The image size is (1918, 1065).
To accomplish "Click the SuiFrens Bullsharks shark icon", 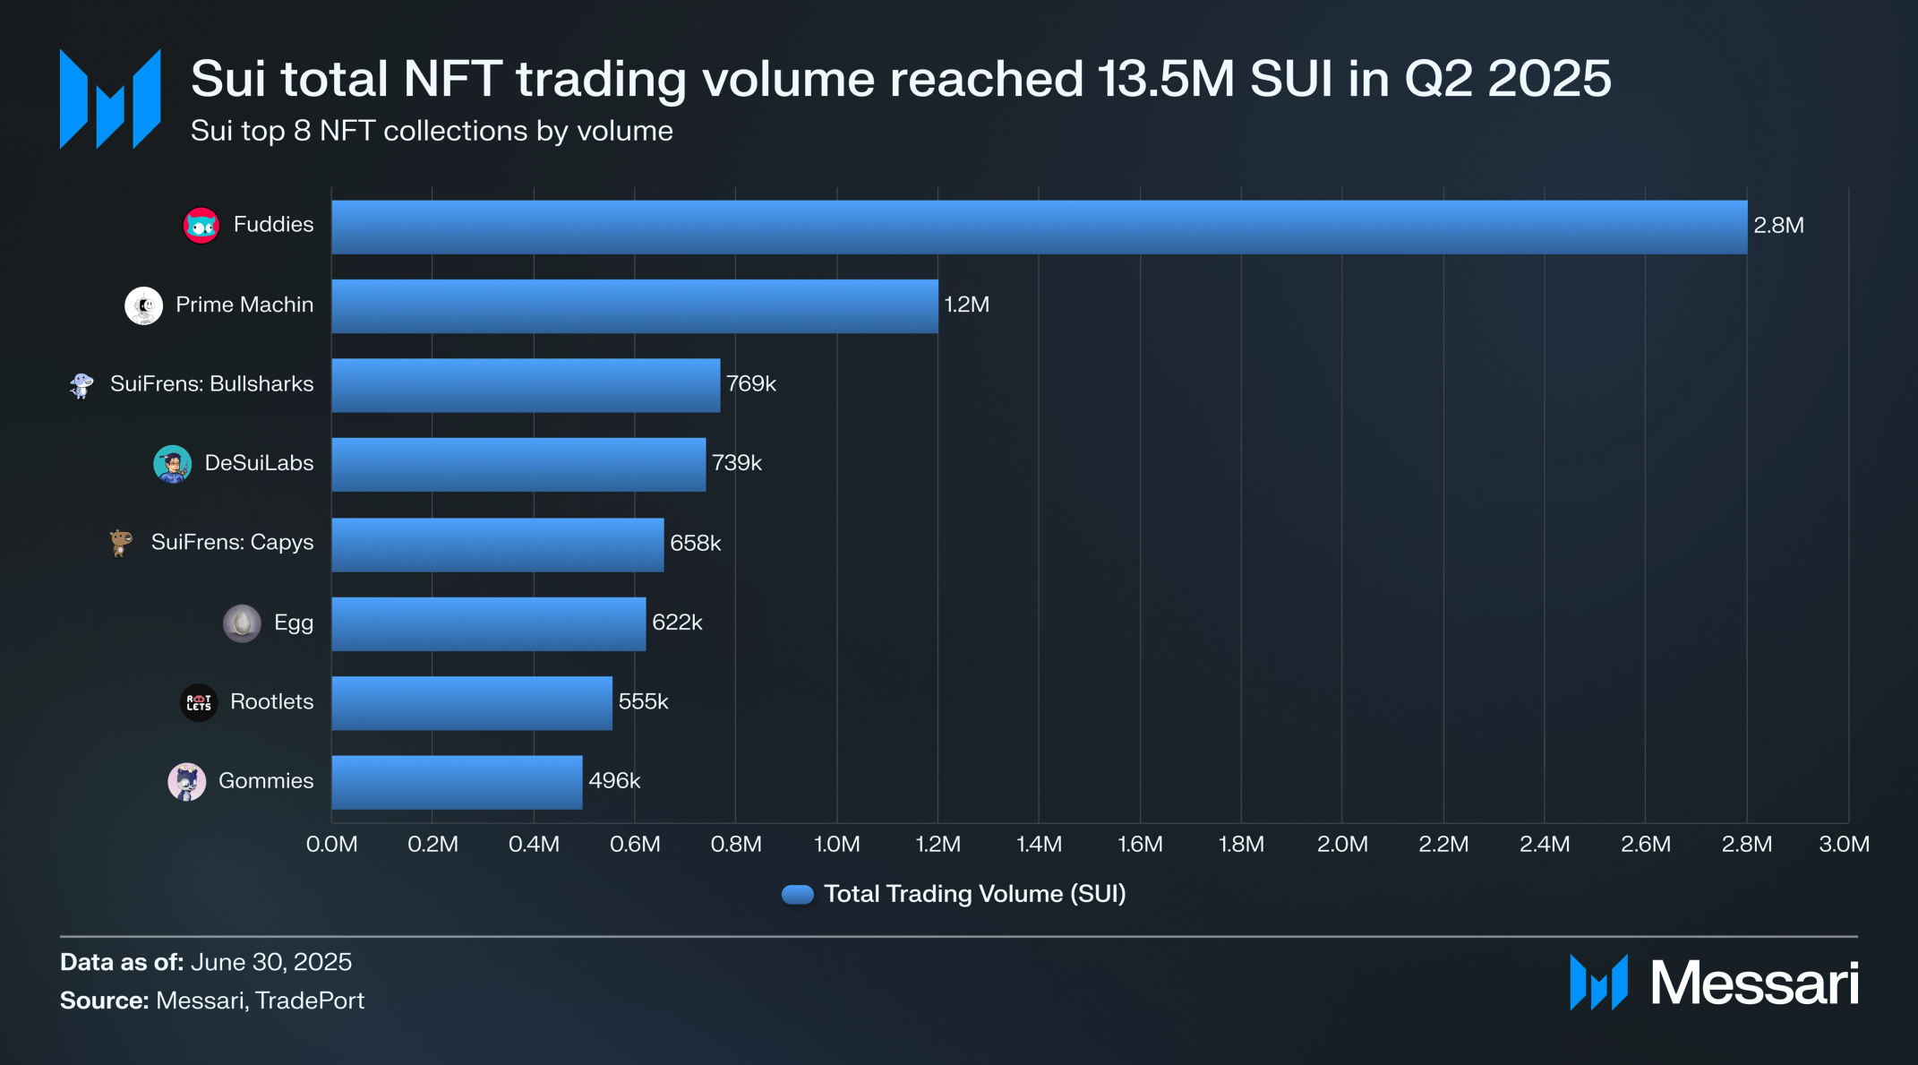I will (81, 385).
